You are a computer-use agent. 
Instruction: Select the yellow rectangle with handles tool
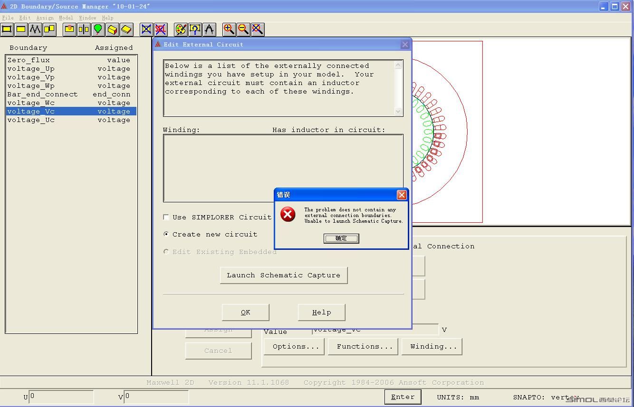tap(7, 29)
